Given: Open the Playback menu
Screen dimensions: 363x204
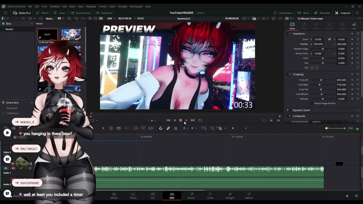Looking at the screenshot, I should [91, 6].
